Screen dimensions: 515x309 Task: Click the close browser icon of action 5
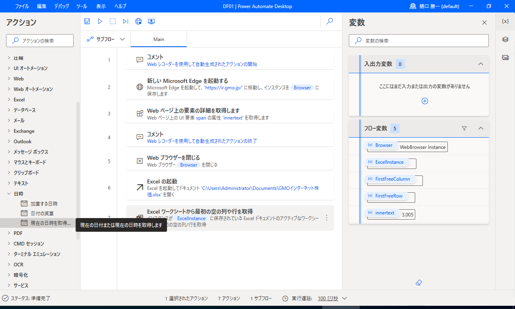[x=140, y=161]
